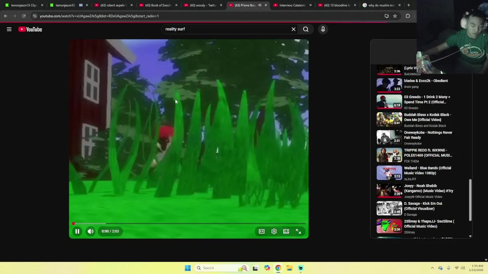488x274 pixels.
Task: Click the playlist panel scrollbar
Action: [x=470, y=200]
